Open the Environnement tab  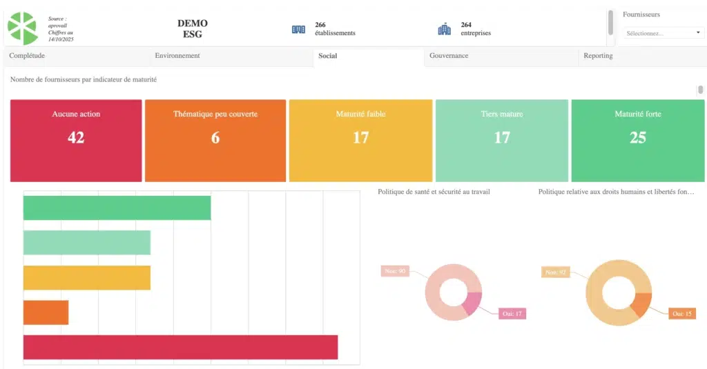(x=177, y=56)
